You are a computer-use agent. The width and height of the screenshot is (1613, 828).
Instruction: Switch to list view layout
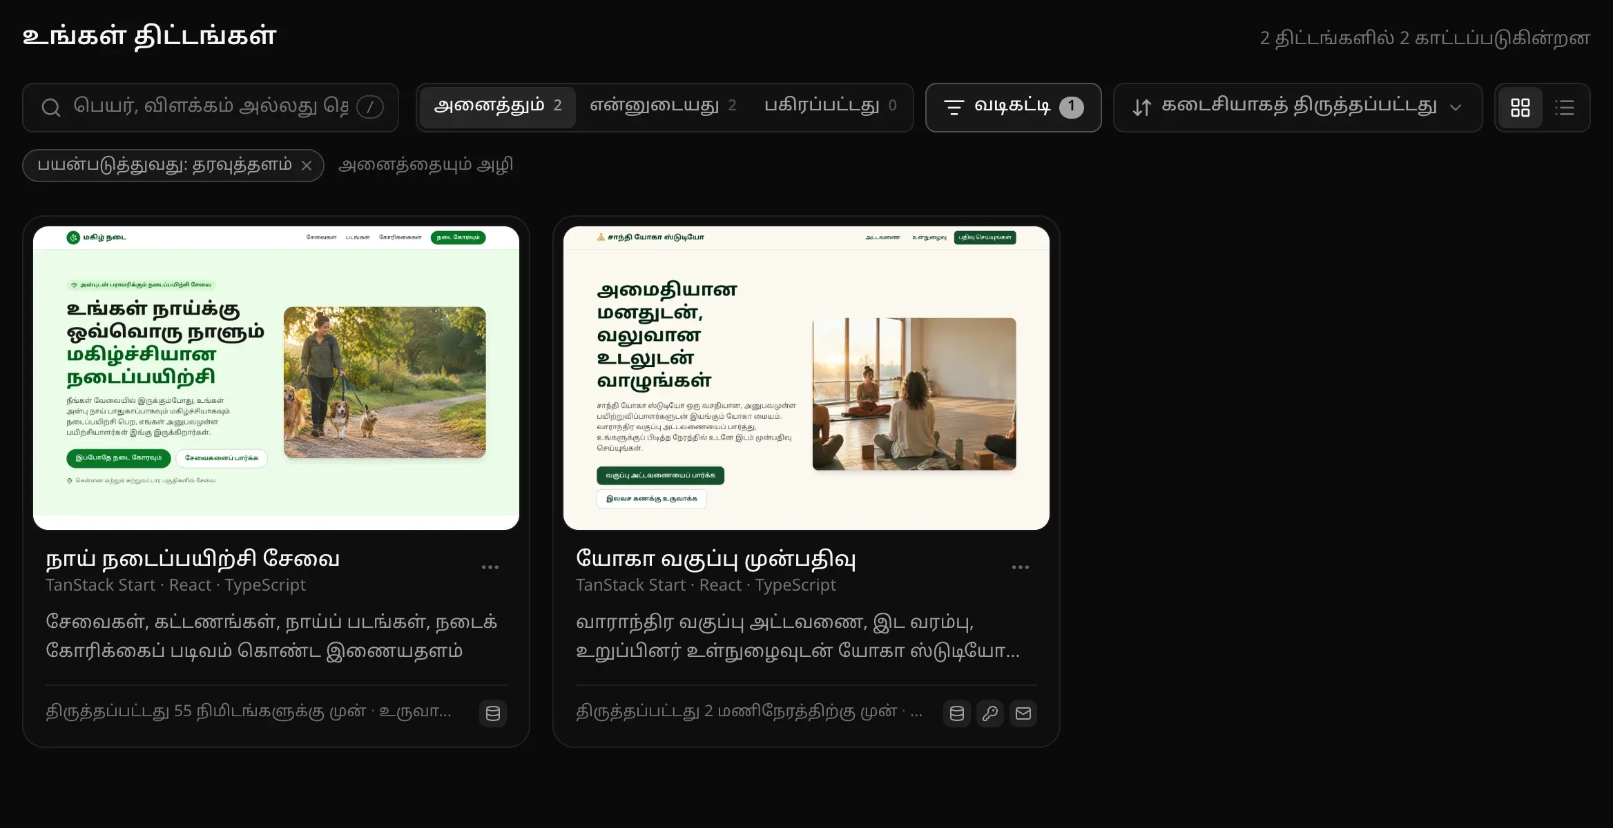pyautogui.click(x=1564, y=108)
